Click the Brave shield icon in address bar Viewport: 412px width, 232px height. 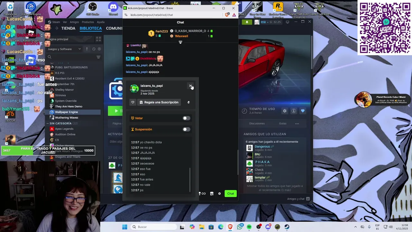(x=228, y=15)
